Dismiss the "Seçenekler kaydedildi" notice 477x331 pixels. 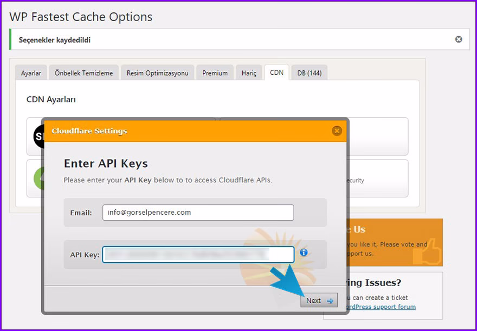tap(459, 39)
